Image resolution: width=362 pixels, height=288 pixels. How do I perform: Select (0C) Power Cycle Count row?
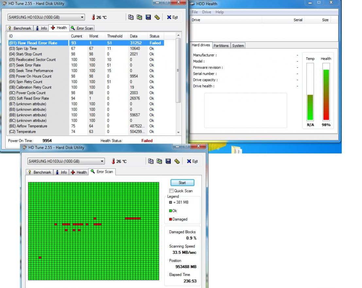86,93
